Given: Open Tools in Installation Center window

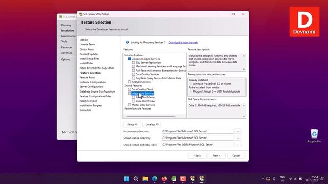Looking at the screenshot, I should [x=64, y=41].
